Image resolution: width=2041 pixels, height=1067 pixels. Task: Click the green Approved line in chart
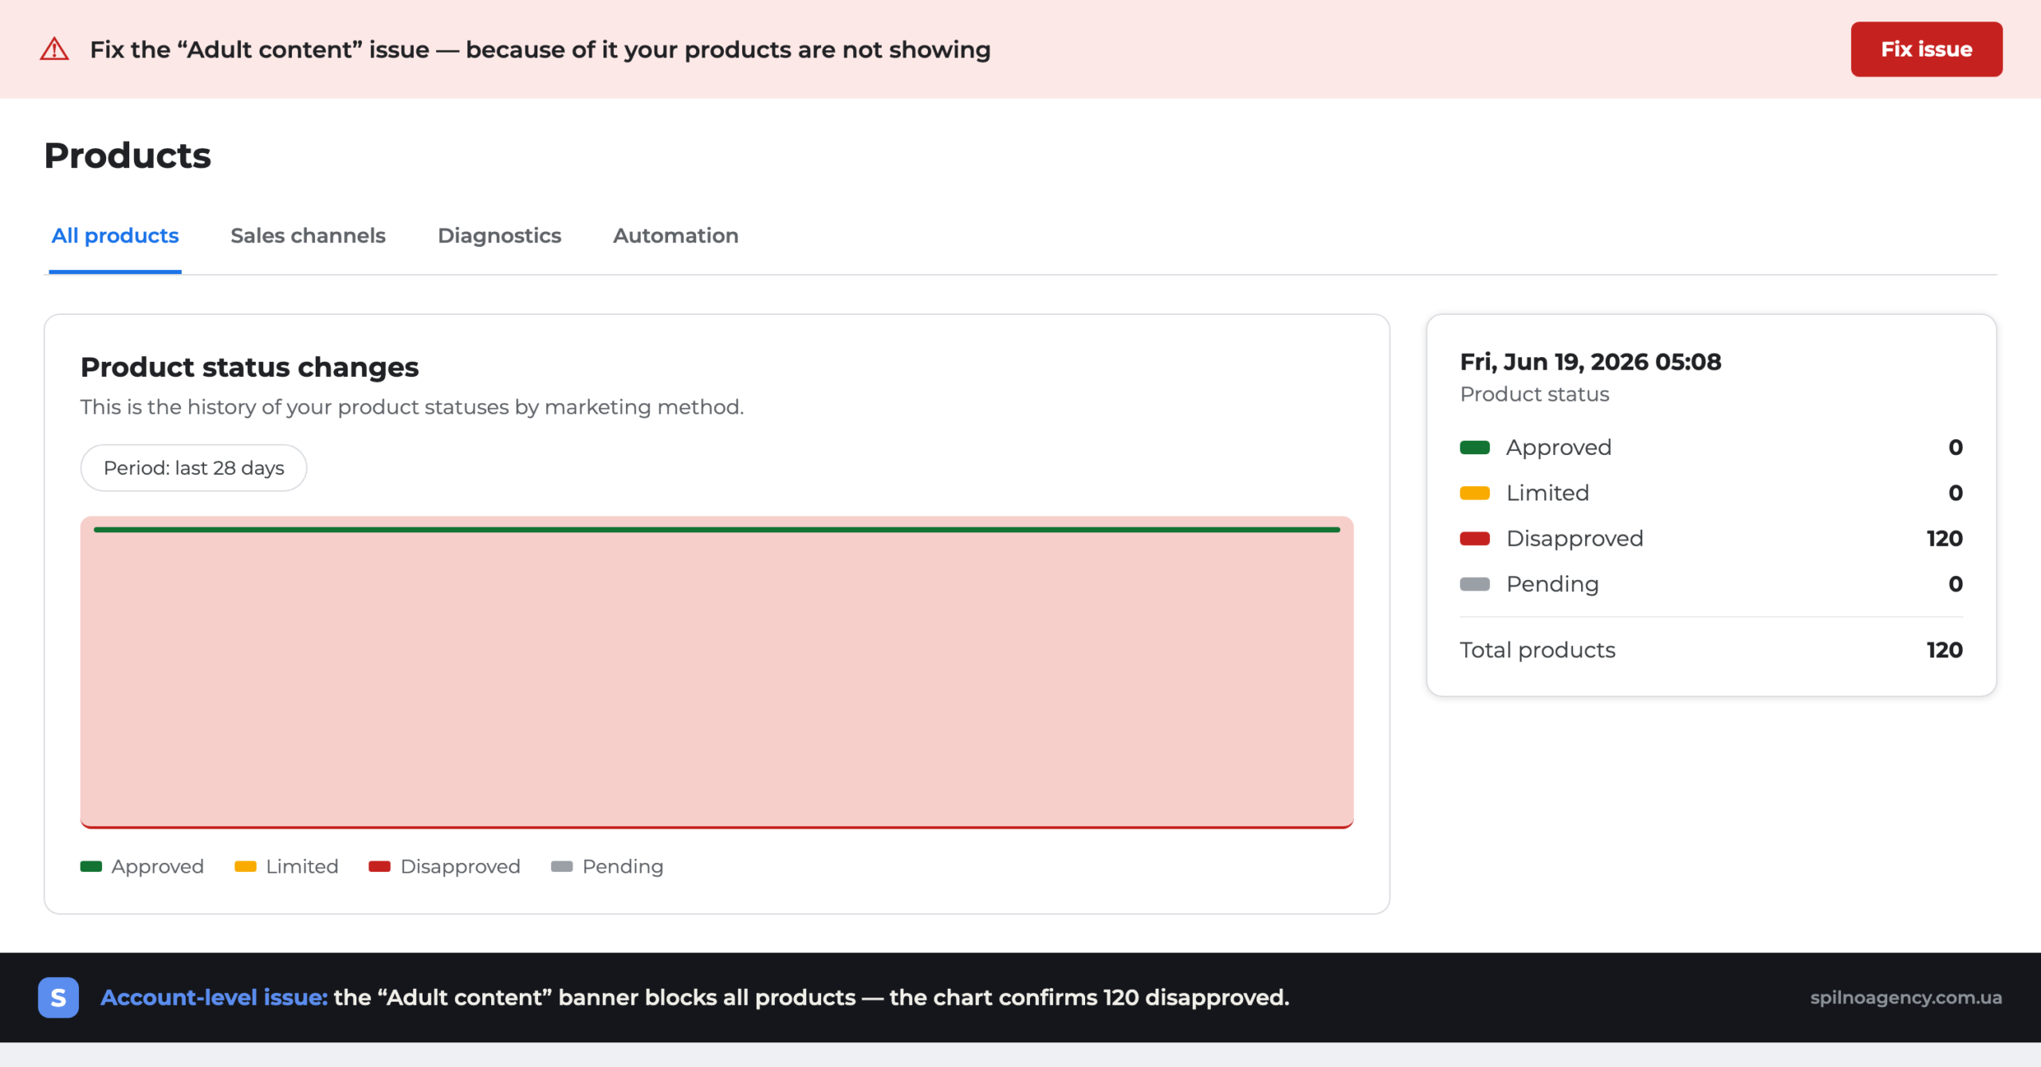pos(717,530)
